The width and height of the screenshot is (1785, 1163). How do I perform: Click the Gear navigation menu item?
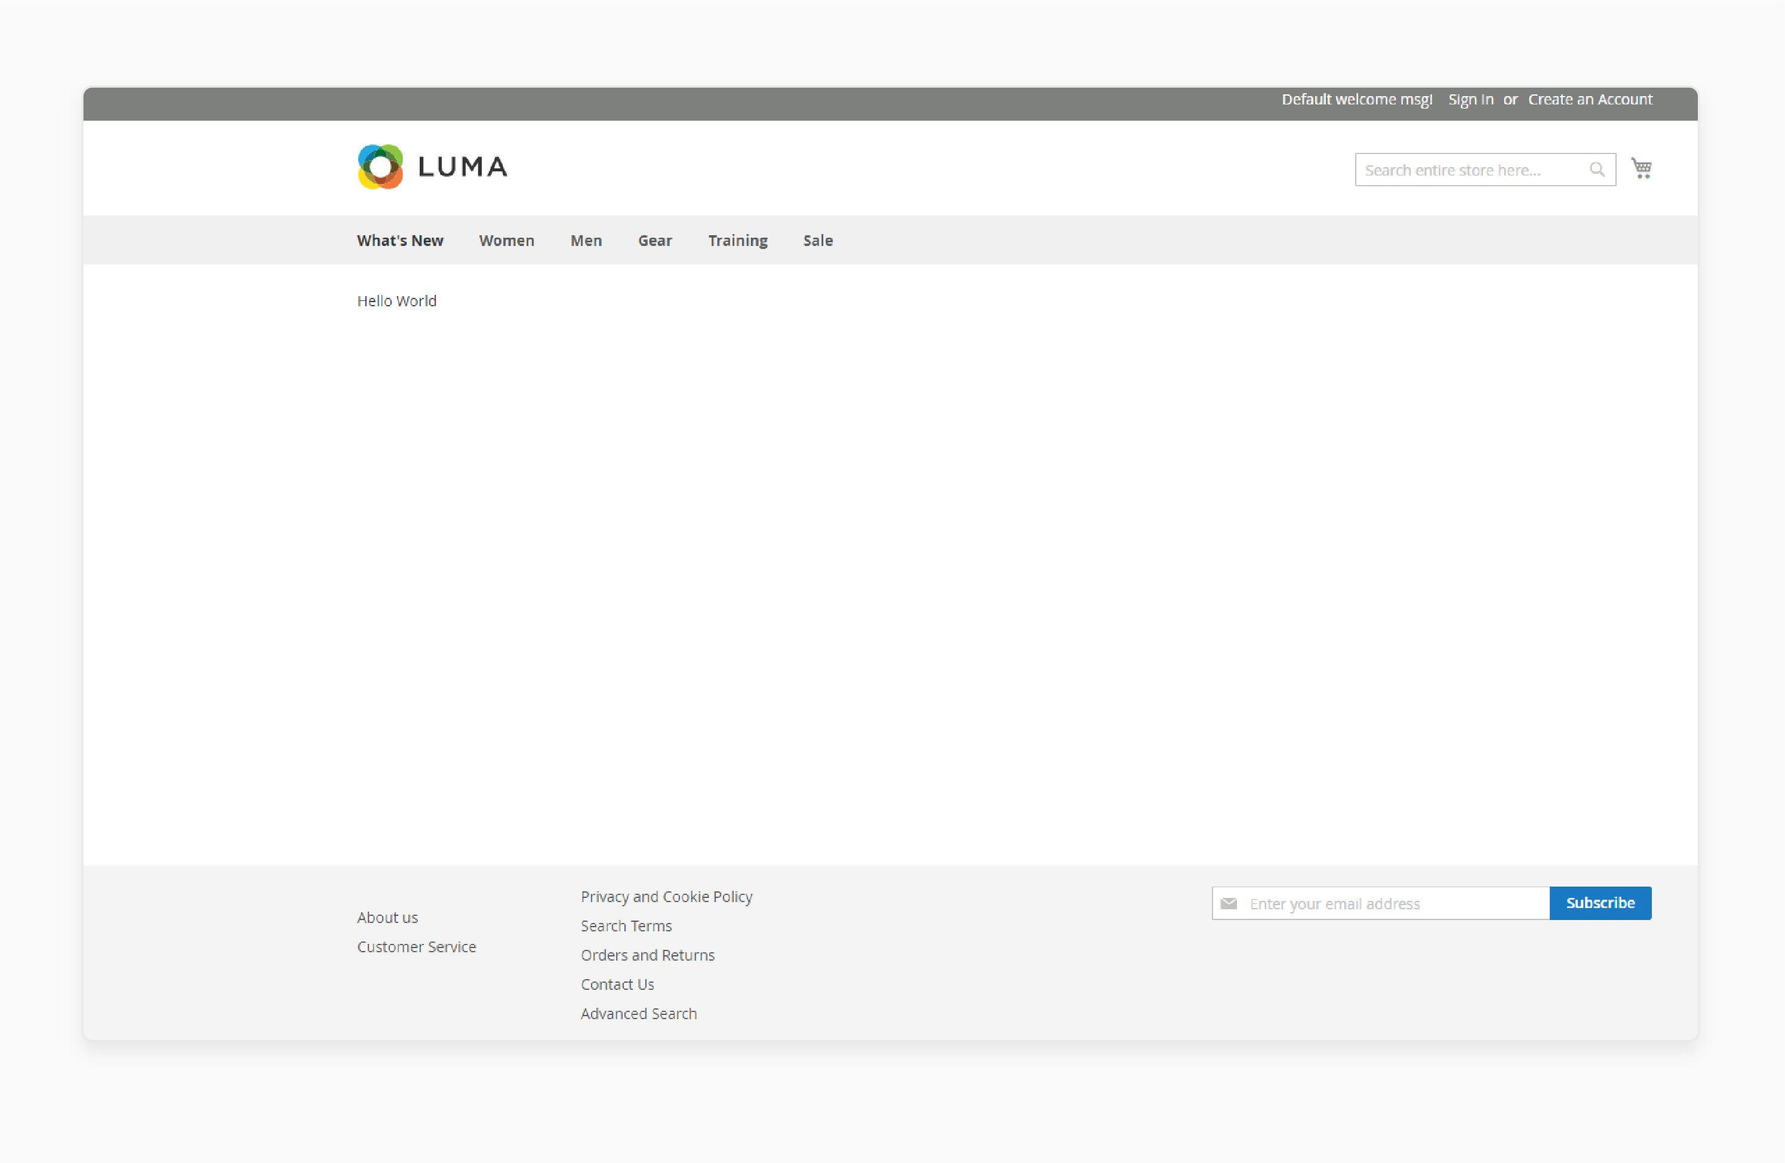[x=653, y=239]
